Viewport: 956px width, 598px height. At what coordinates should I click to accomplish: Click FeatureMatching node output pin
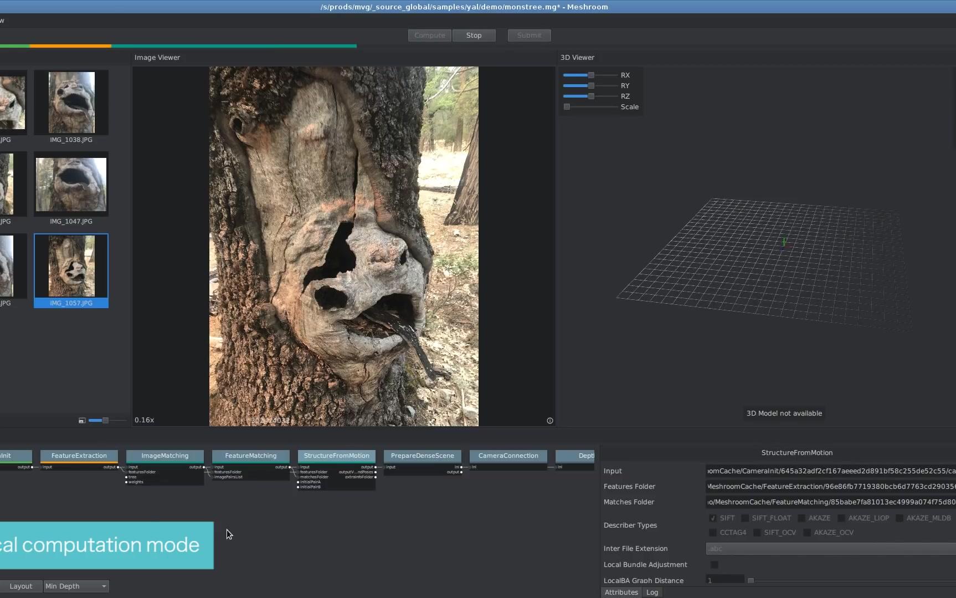[x=290, y=467]
